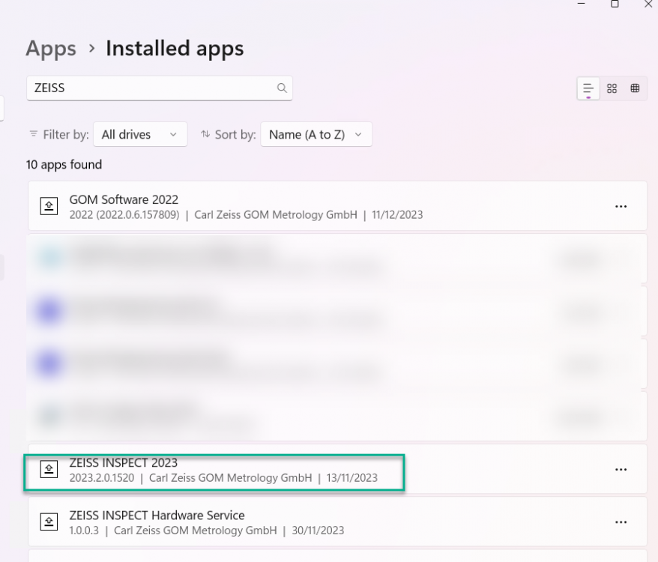Click the ZEISS INSPECT Hardware Service icon
This screenshot has height=562, width=658.
pyautogui.click(x=49, y=522)
